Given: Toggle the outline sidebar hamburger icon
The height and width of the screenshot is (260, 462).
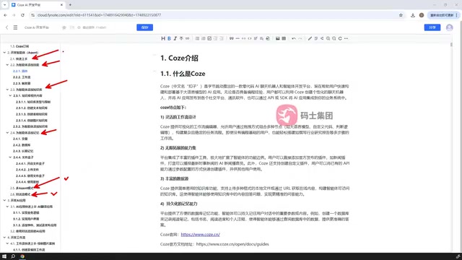Looking at the screenshot, I should point(15,27).
